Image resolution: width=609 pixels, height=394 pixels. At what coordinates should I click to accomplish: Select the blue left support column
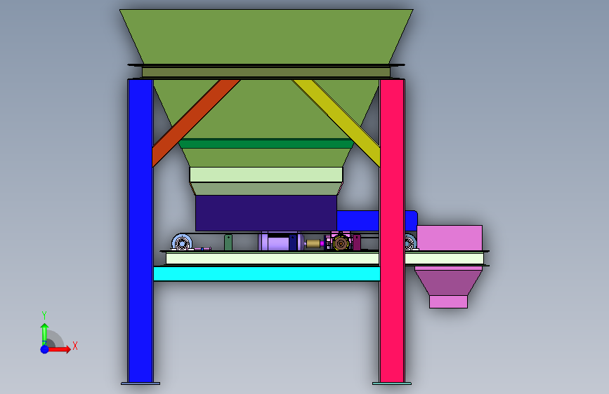(140, 231)
